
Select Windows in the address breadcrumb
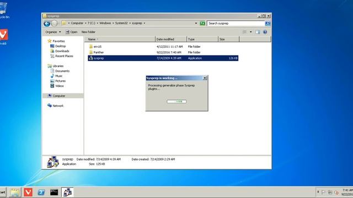pyautogui.click(x=105, y=23)
